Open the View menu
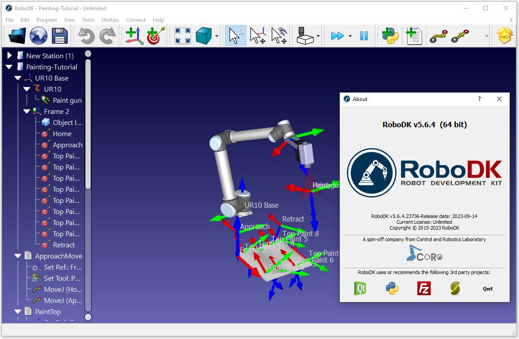This screenshot has width=519, height=339. [69, 20]
